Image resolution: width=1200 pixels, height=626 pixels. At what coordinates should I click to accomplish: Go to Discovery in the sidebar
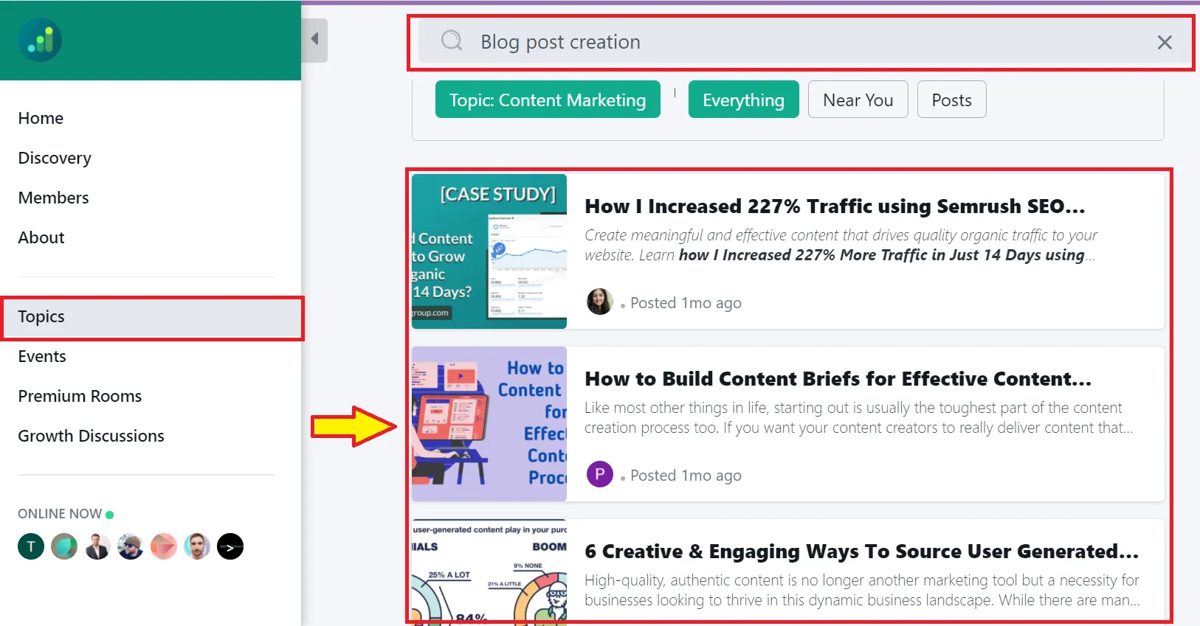pos(55,159)
